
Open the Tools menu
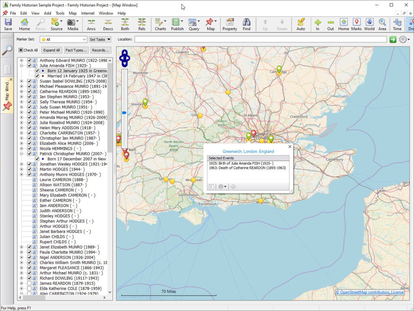60,13
